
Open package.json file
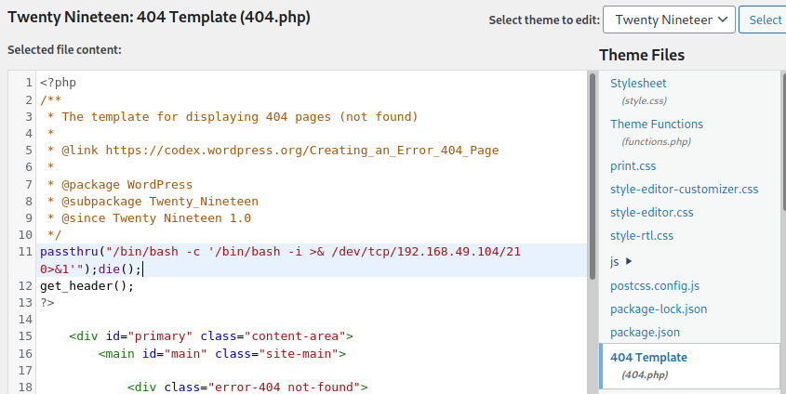coord(645,333)
